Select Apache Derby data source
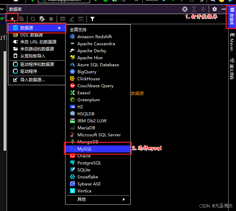Image resolution: width=236 pixels, height=211 pixels. [x=98, y=50]
